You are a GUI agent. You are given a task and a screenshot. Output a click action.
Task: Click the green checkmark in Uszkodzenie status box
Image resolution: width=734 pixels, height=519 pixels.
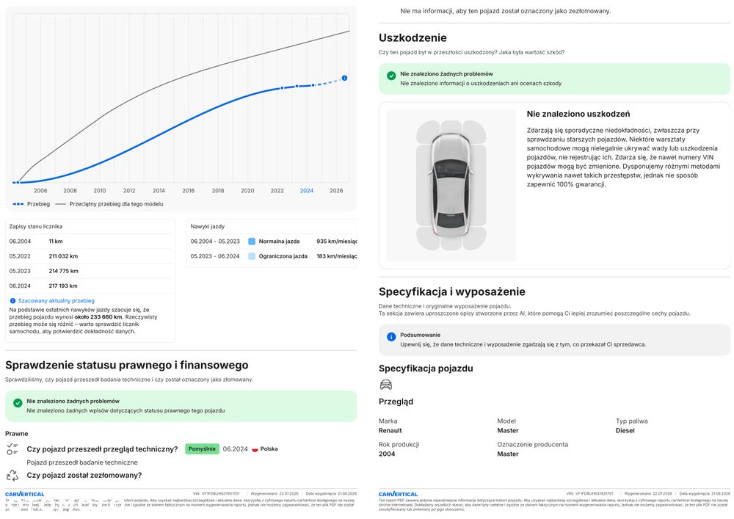click(391, 76)
